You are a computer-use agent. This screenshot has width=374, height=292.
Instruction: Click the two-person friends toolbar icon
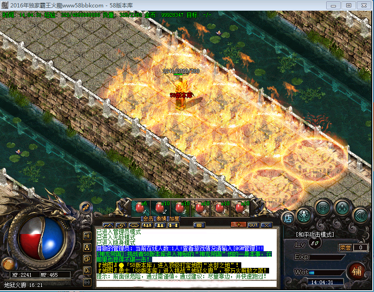[x=160, y=225]
